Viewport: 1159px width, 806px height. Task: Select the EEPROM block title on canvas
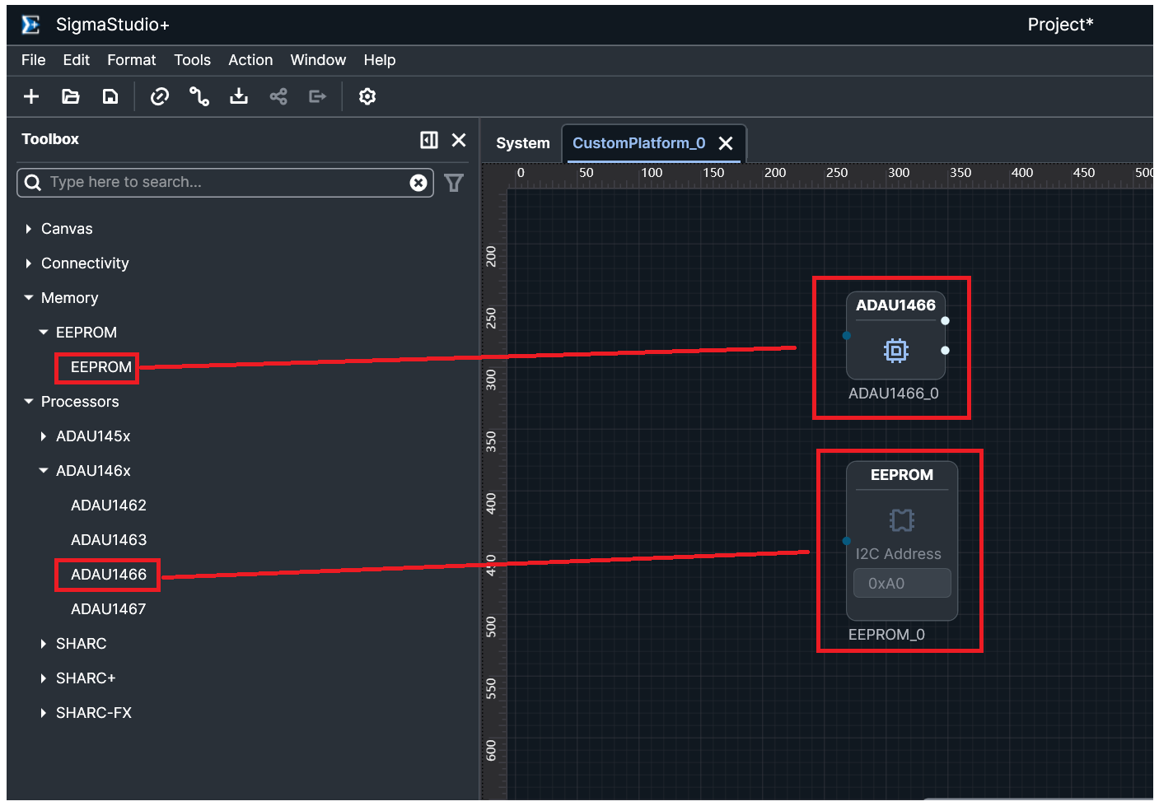click(902, 475)
